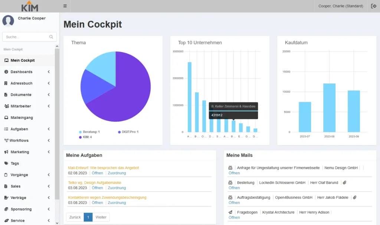The width and height of the screenshot is (380, 225).
Task: Click the envelope icon next to Anfrage mail
Action: pos(230,167)
